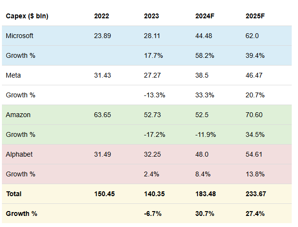
Task: Select Alphabet's 2024F capex value 48.0
Action: pos(202,154)
